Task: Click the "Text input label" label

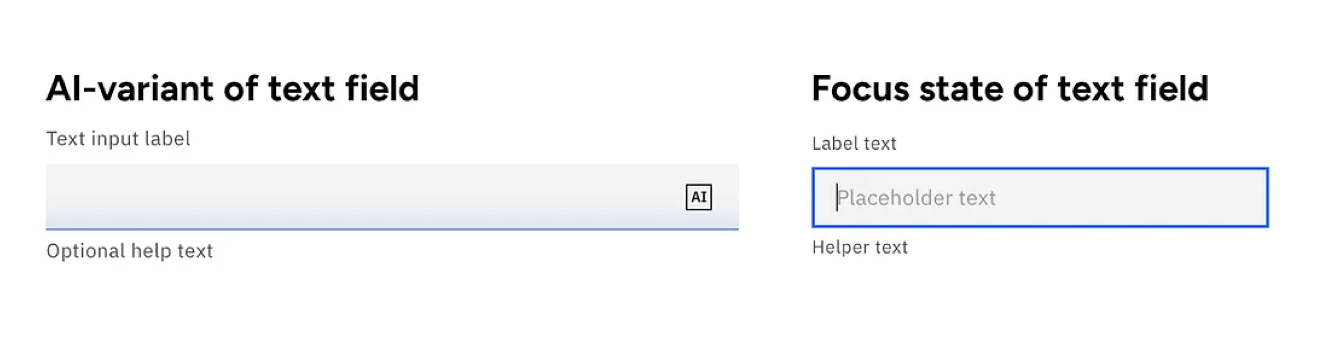Action: coord(118,139)
